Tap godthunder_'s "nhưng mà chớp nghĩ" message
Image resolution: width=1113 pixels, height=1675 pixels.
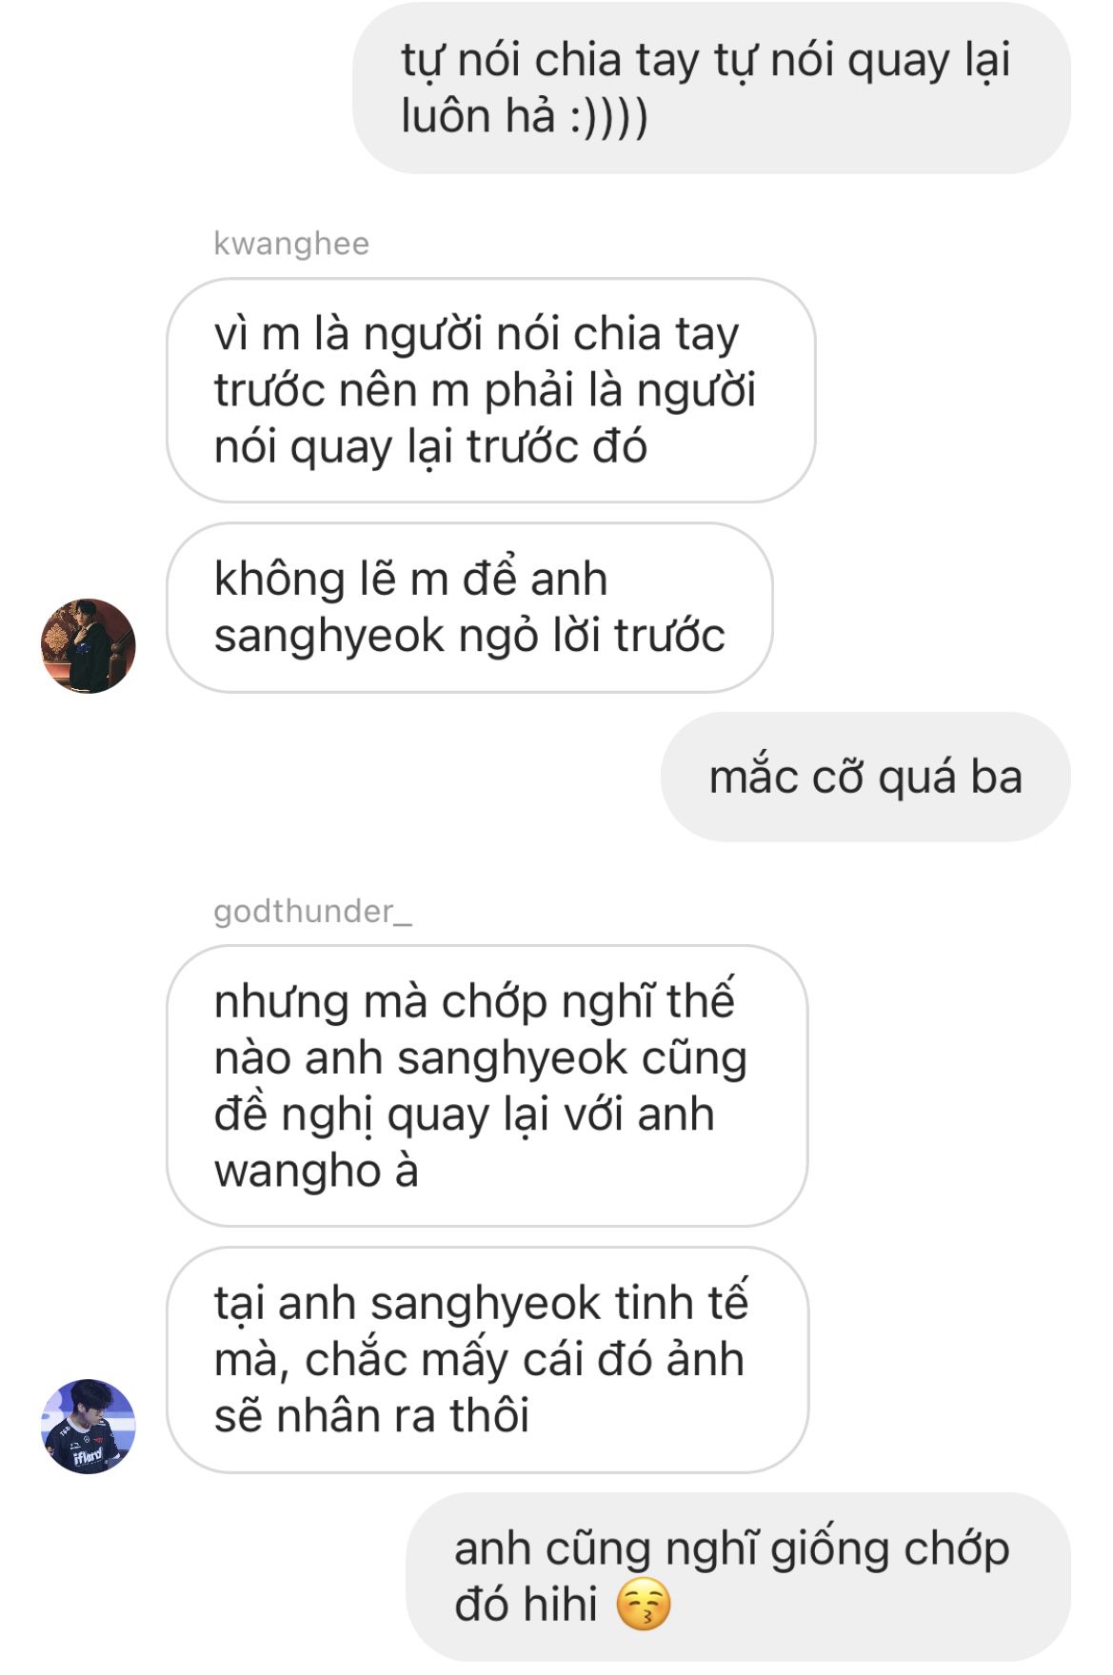[x=487, y=1086]
